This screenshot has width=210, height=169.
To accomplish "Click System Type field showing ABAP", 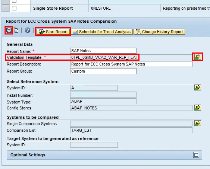I will tap(103, 101).
